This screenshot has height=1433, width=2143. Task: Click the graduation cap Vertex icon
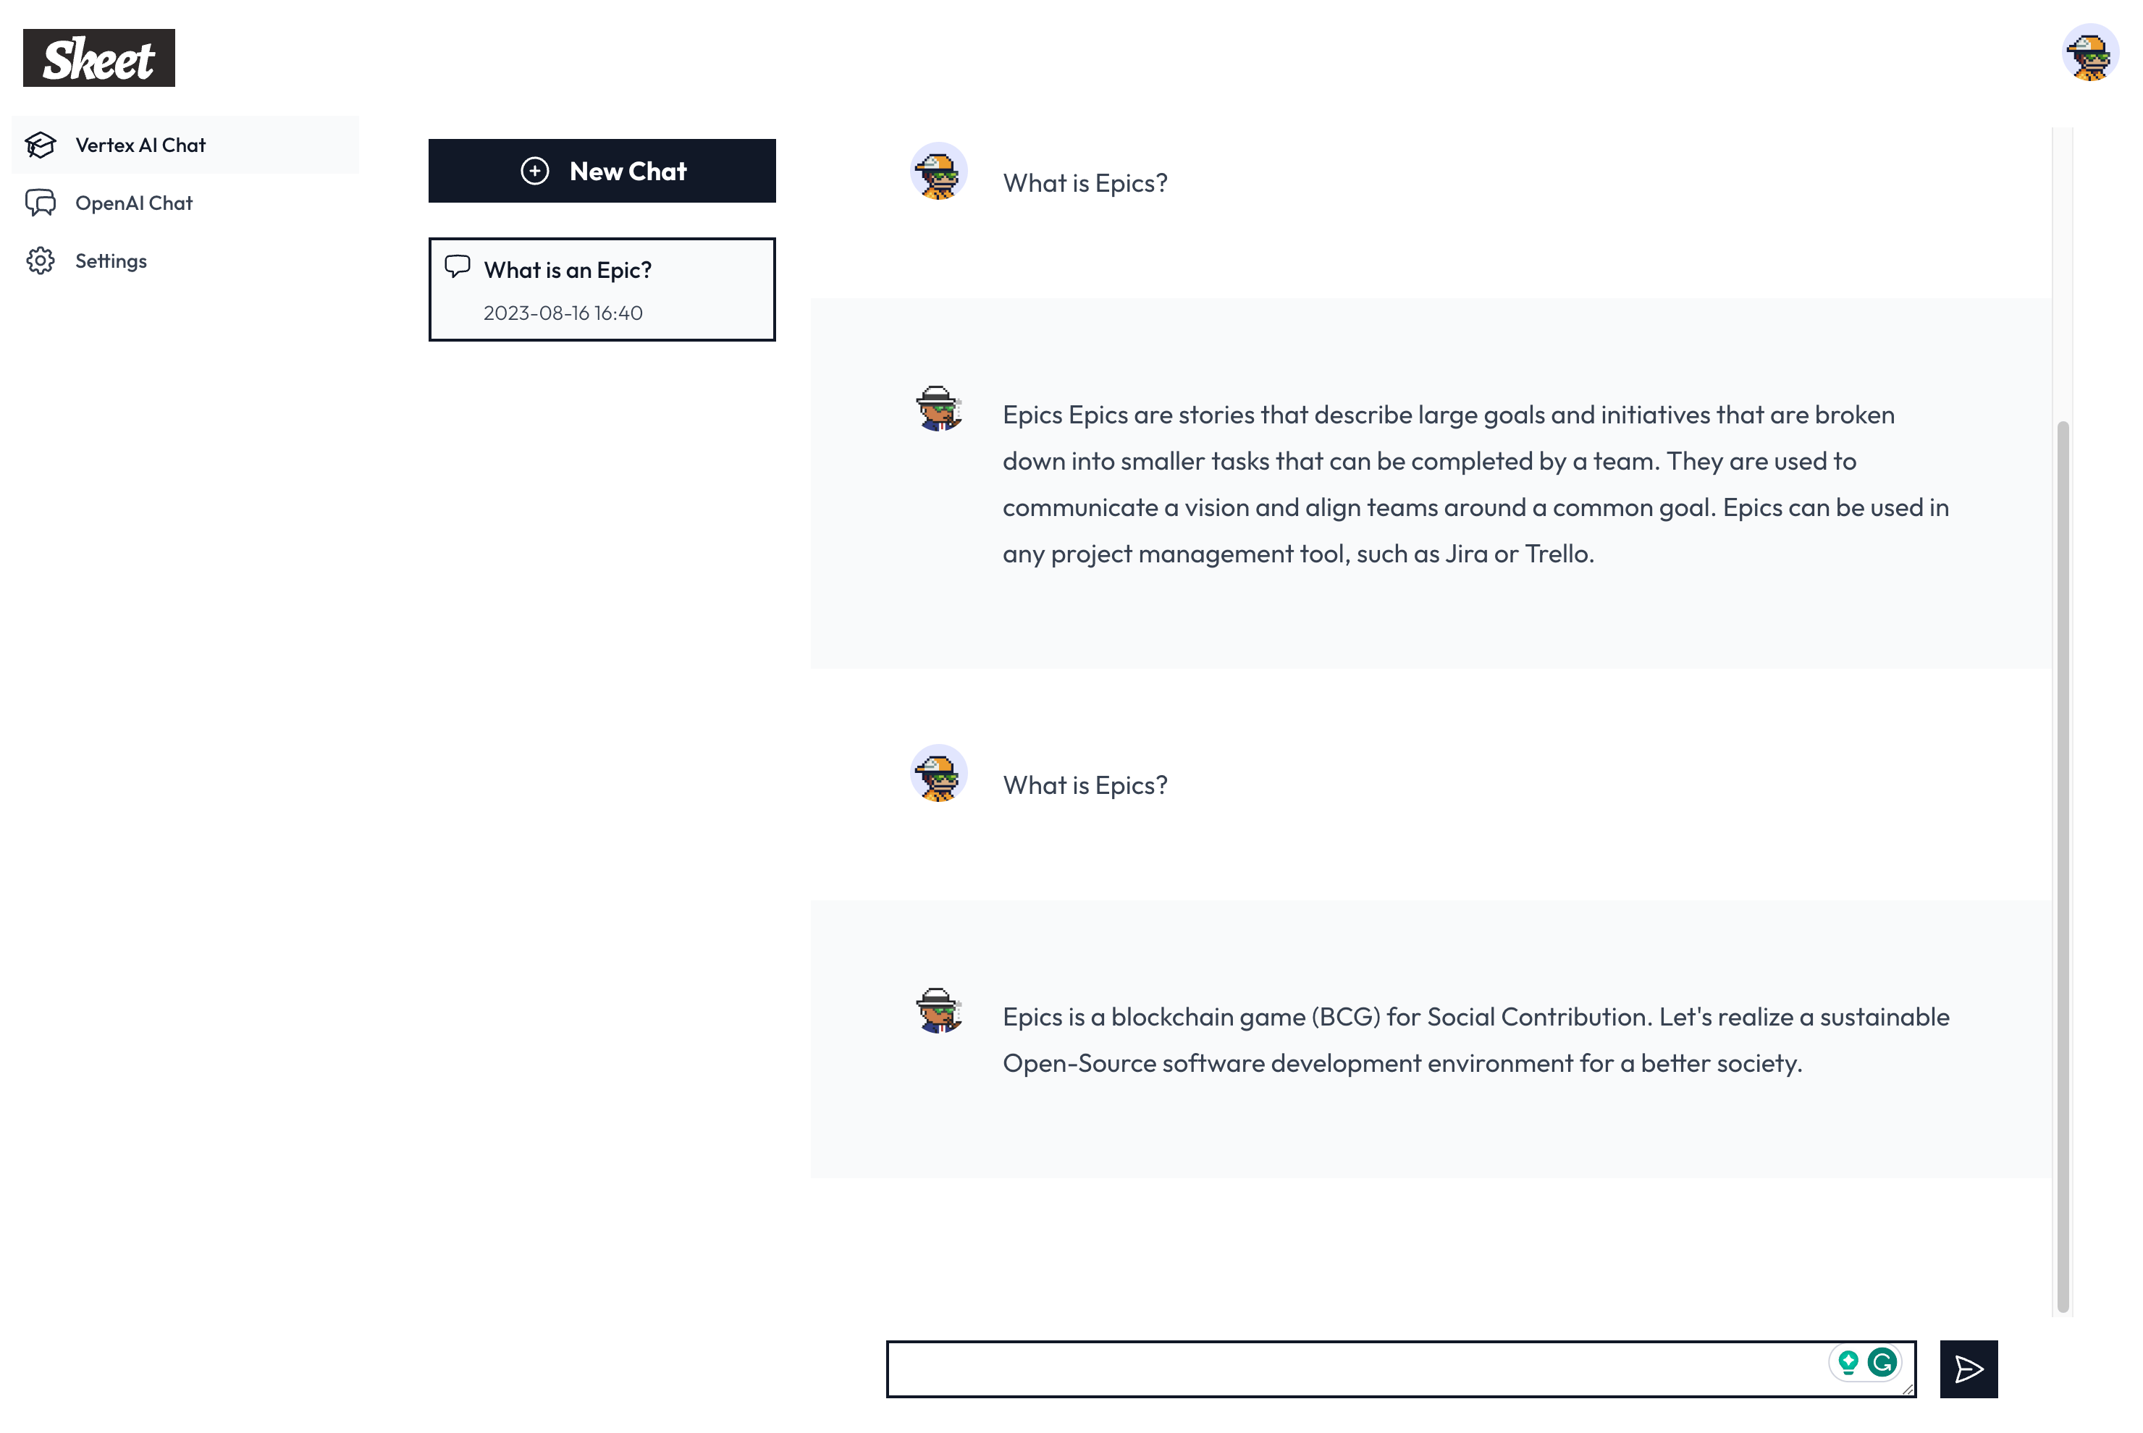tap(41, 145)
